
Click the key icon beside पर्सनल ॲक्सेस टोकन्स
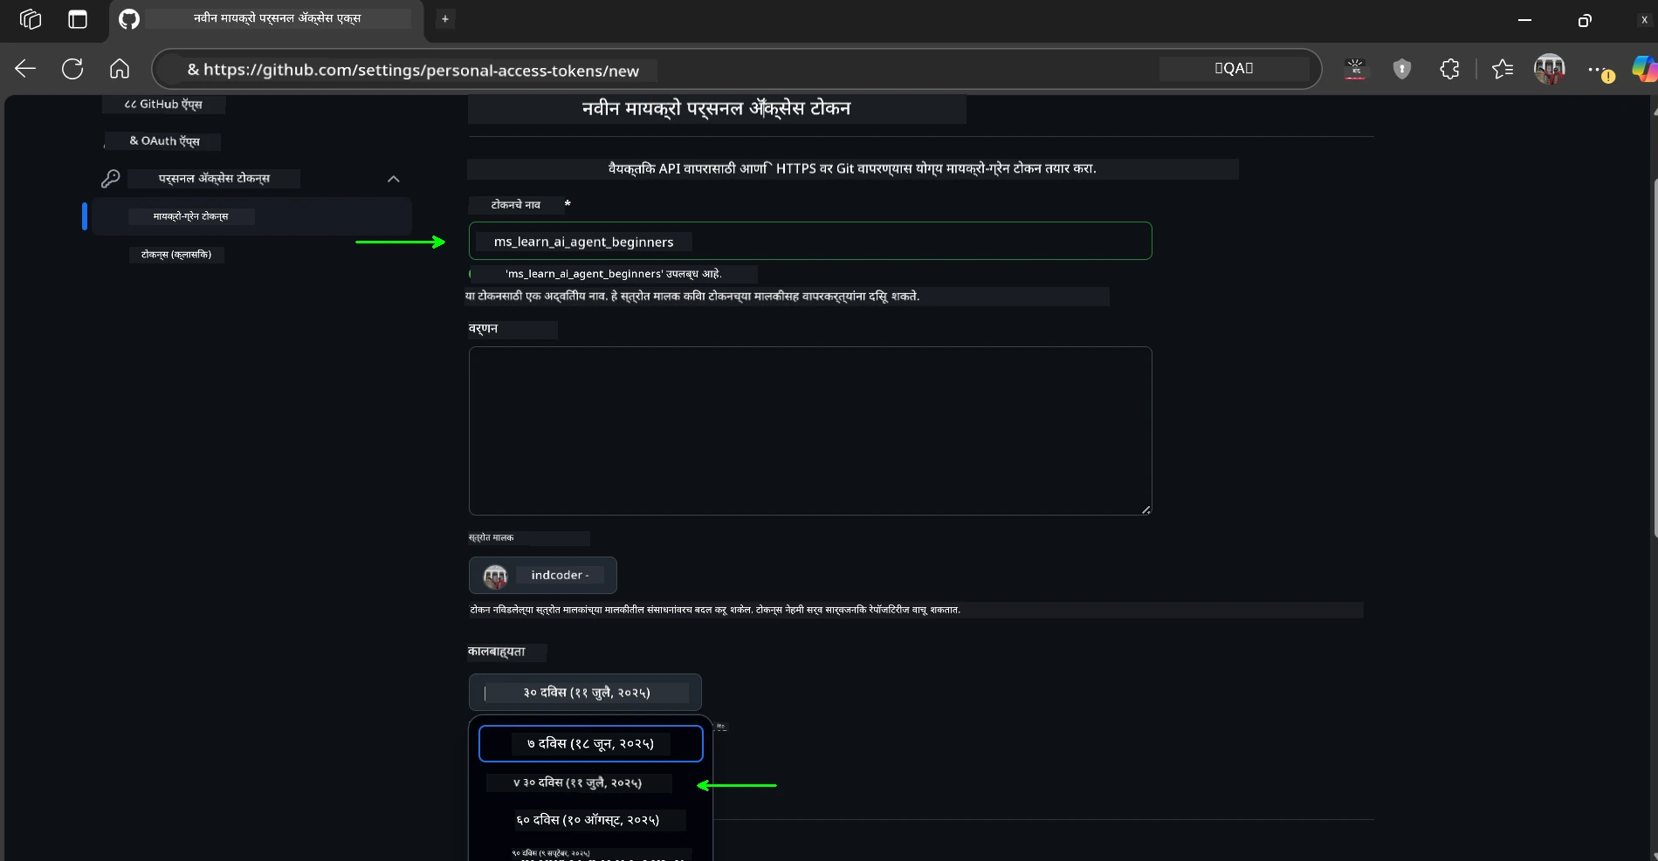tap(111, 179)
